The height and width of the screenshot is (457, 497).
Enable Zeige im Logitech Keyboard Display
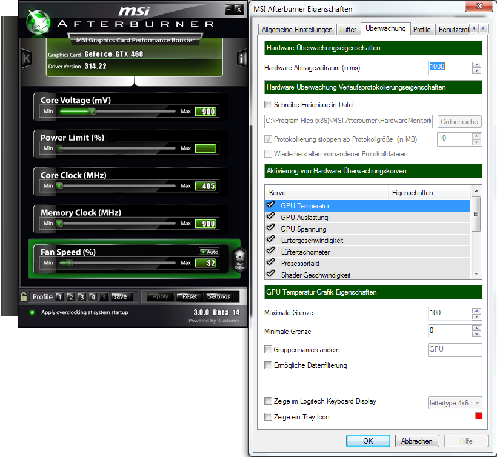[268, 401]
